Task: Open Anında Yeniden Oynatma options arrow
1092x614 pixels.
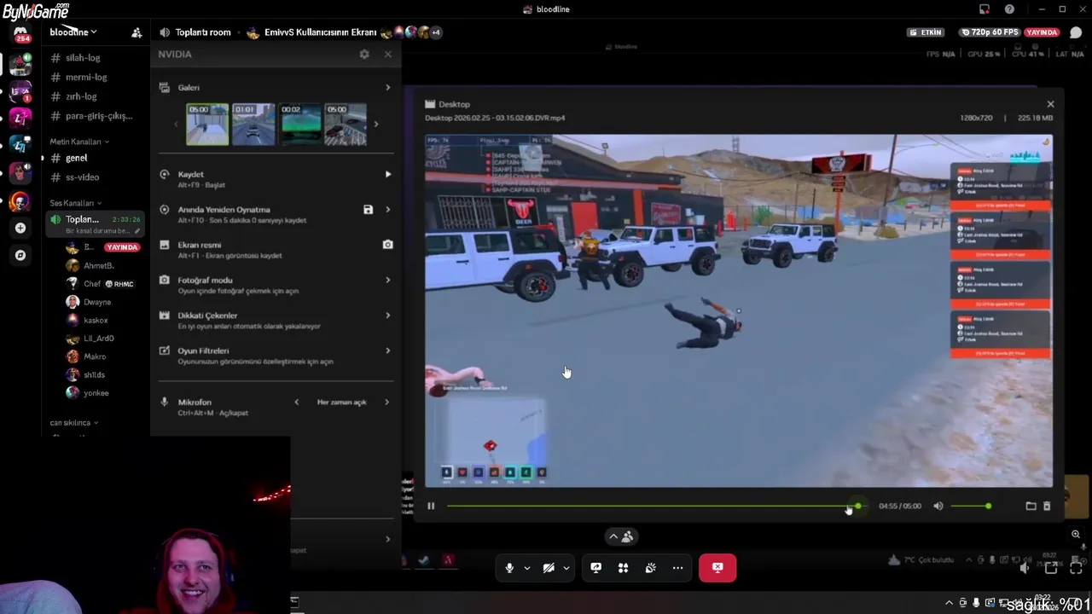Action: coord(387,209)
